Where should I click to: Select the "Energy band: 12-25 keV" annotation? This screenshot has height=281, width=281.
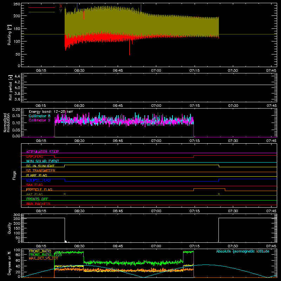(x=51, y=112)
